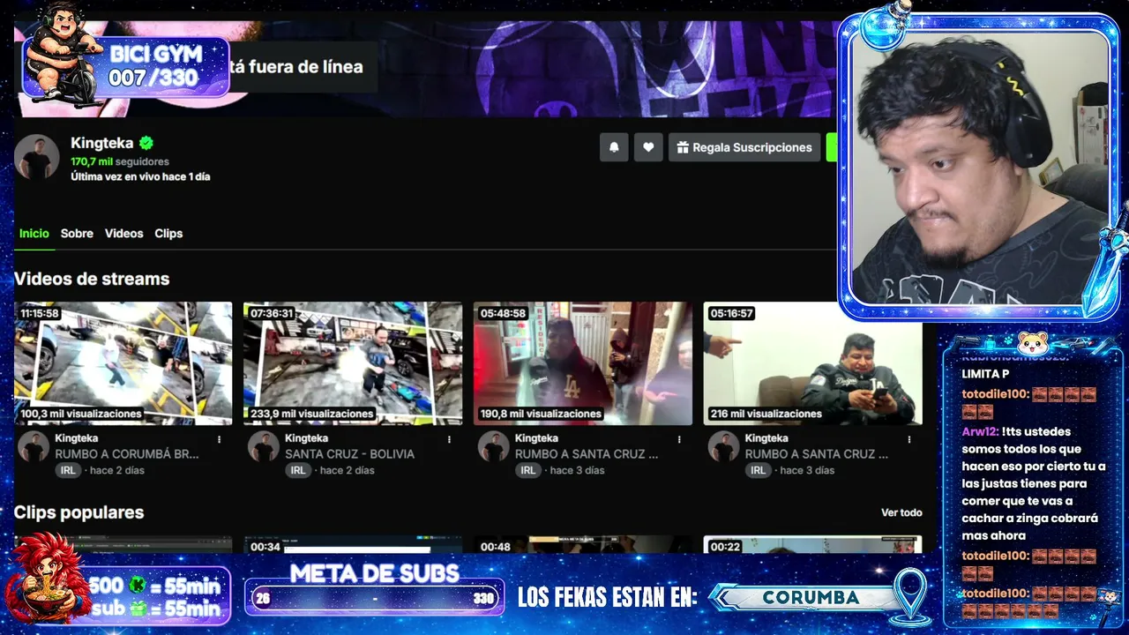Open the popular clip marked 00:48

(583, 545)
